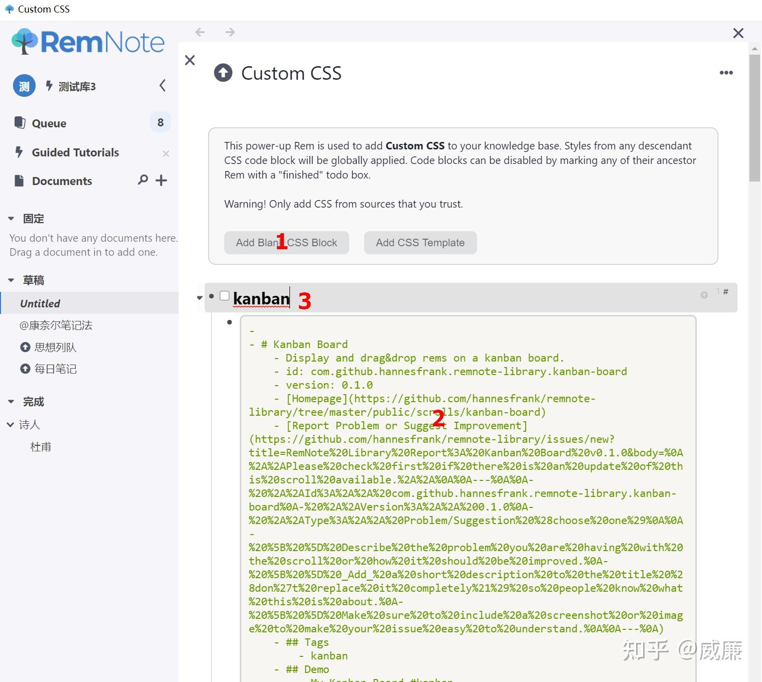This screenshot has height=682, width=762.
Task: Click the Add CSS Template button
Action: (x=420, y=242)
